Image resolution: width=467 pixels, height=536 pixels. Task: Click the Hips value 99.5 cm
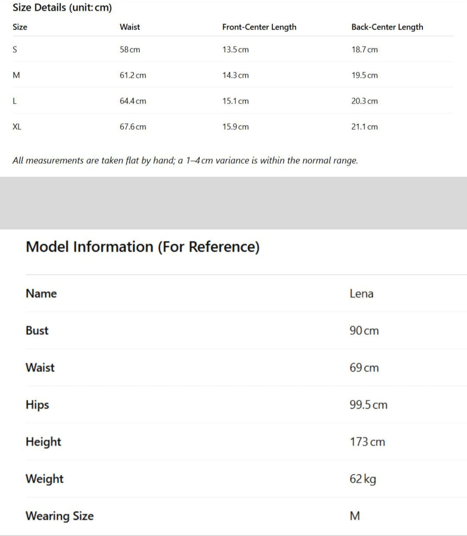(x=368, y=405)
